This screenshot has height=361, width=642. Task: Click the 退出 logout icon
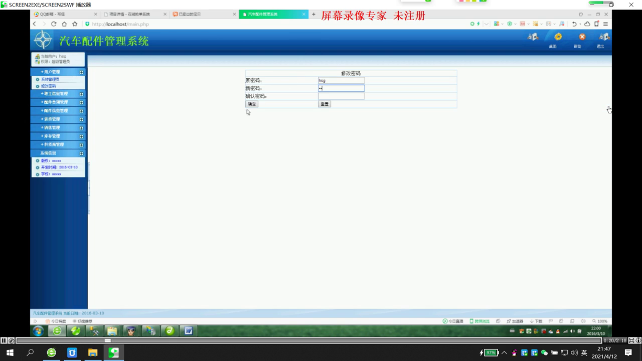604,37
